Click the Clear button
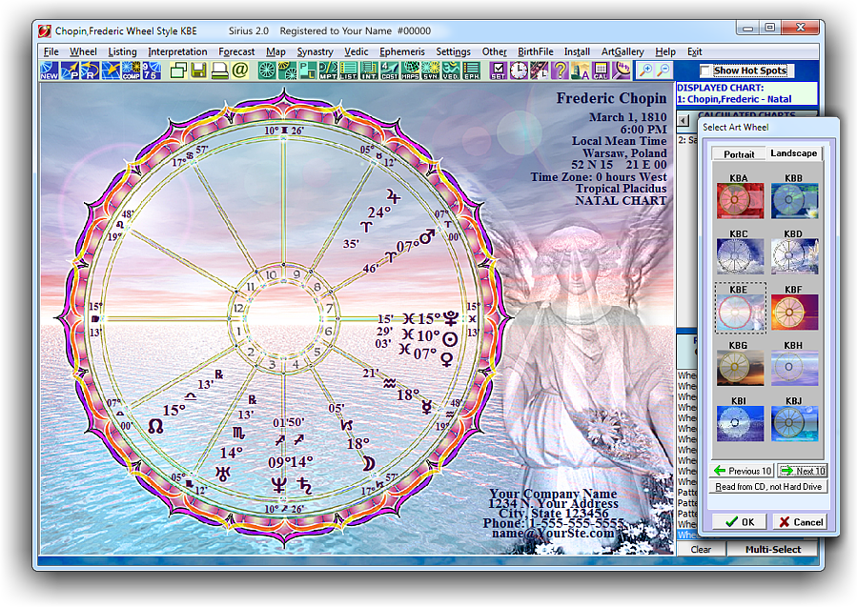857x607 pixels. coord(701,549)
